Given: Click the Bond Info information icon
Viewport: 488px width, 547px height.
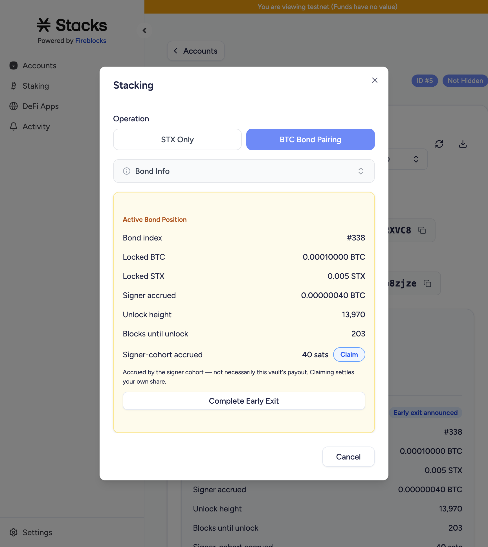Looking at the screenshot, I should click(127, 171).
